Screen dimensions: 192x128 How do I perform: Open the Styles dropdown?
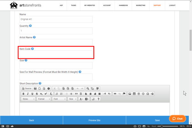click(x=28, y=99)
